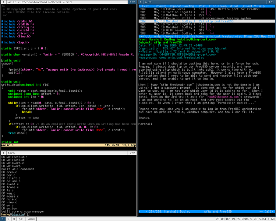Click root@thedomain.com in message body
Screen dimensions: 276x221
click(x=223, y=97)
